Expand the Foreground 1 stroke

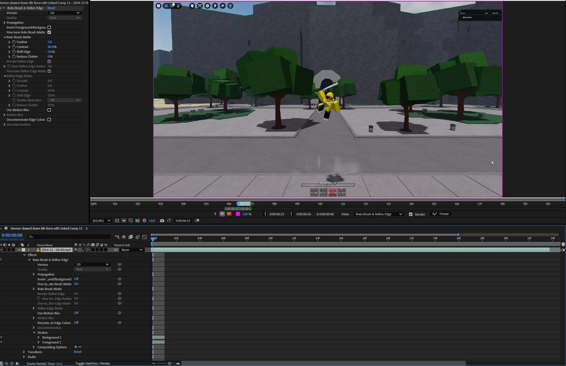(39, 342)
